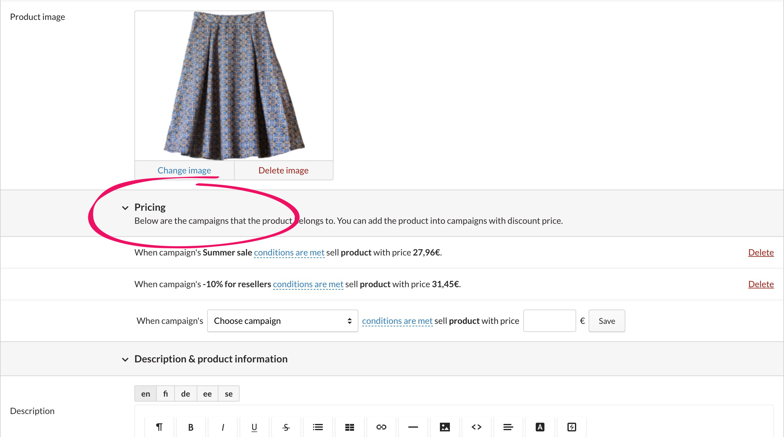
Task: Insert a bulleted list in editor
Action: click(318, 427)
